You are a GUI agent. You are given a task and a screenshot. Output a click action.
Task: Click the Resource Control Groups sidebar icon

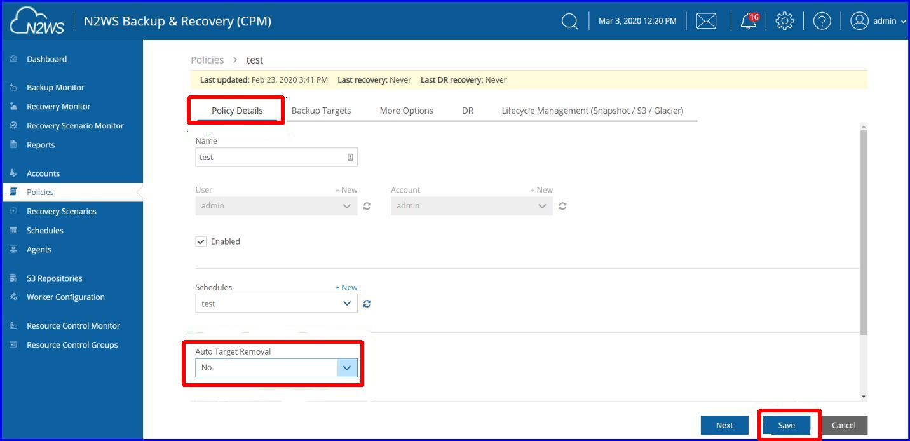[x=13, y=344]
